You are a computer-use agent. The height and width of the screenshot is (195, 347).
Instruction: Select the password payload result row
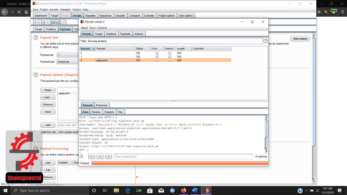pos(155,60)
